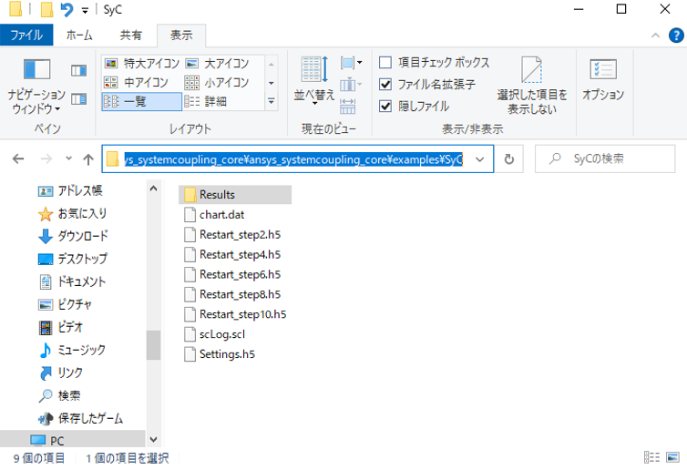Enable the 項目チェック ボックス checkbox
Viewport: 687px width, 470px height.
click(x=385, y=63)
